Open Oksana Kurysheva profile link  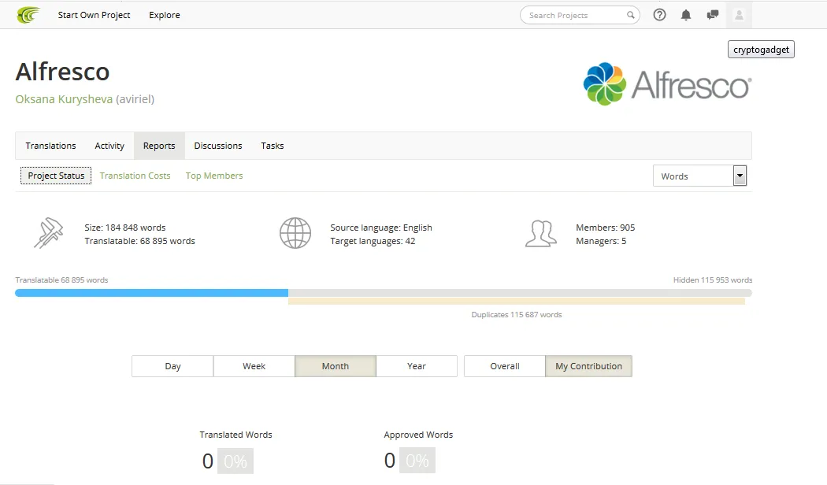click(x=64, y=99)
